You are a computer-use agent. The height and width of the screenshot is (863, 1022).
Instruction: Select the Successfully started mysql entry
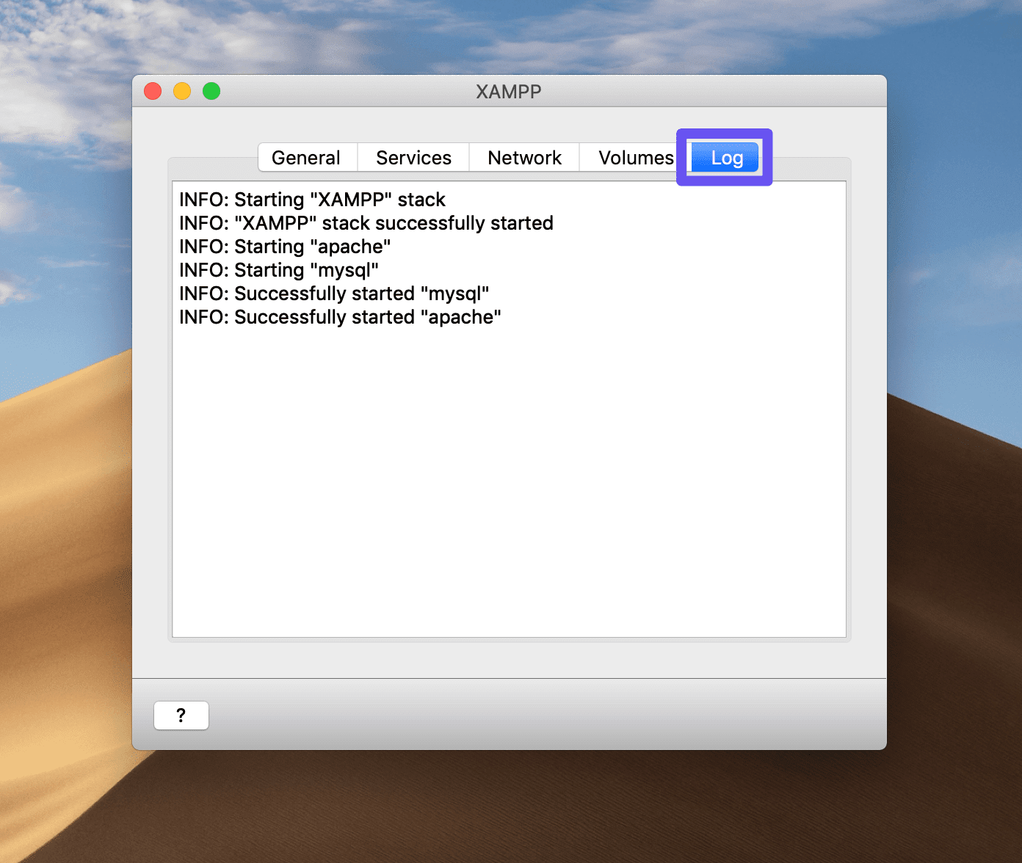coord(334,293)
